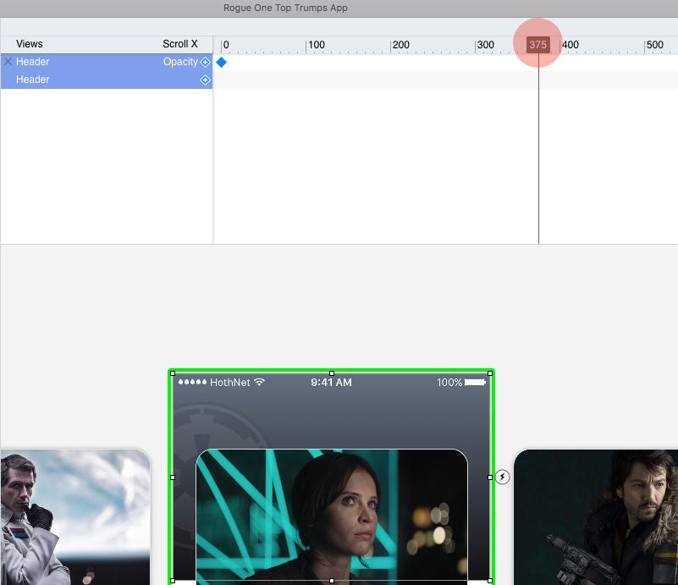The height and width of the screenshot is (585, 678).
Task: Click the 100 mark on timeline ruler
Action: [x=317, y=45]
